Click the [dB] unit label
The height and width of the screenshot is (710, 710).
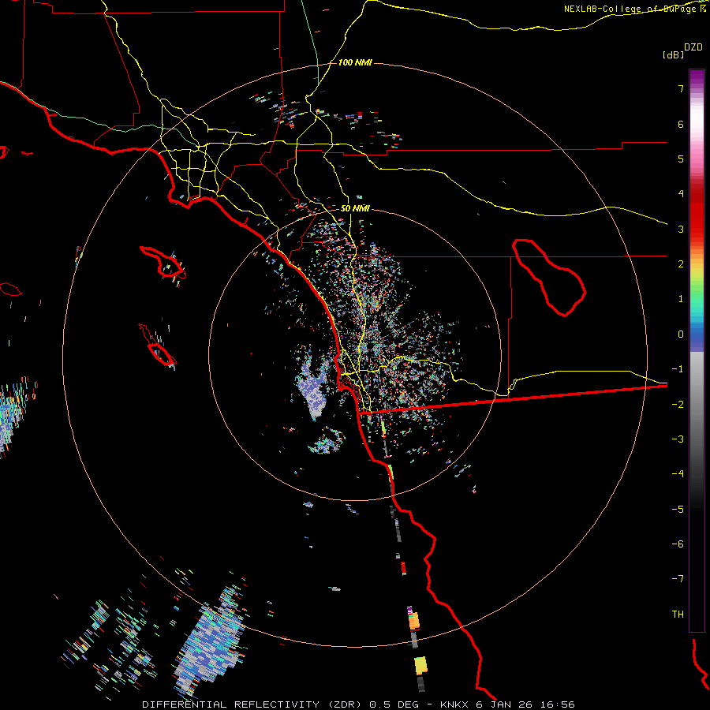[673, 54]
